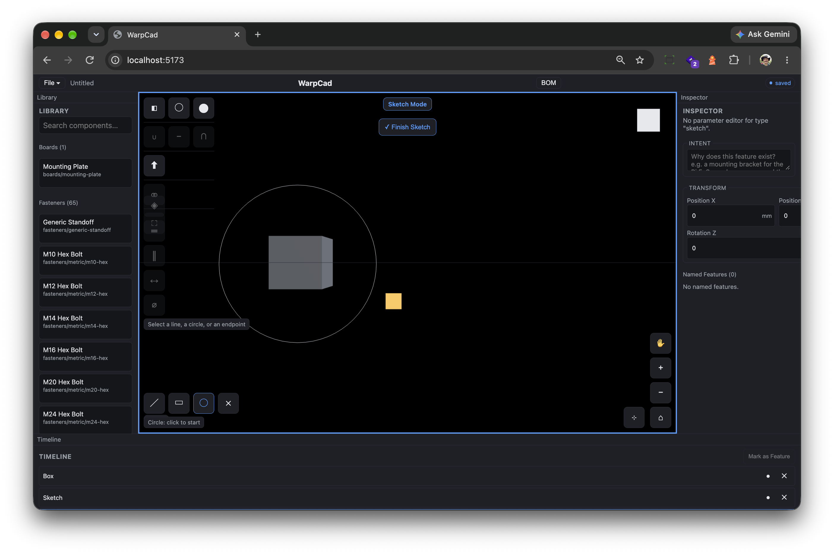Screen dimensions: 834x554
Task: Choose the M12 Hex Bolt component
Action: click(x=85, y=292)
